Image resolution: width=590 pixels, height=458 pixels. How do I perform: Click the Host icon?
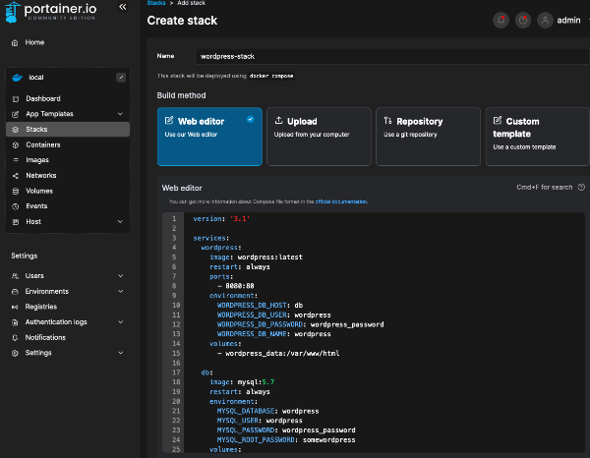pos(16,222)
